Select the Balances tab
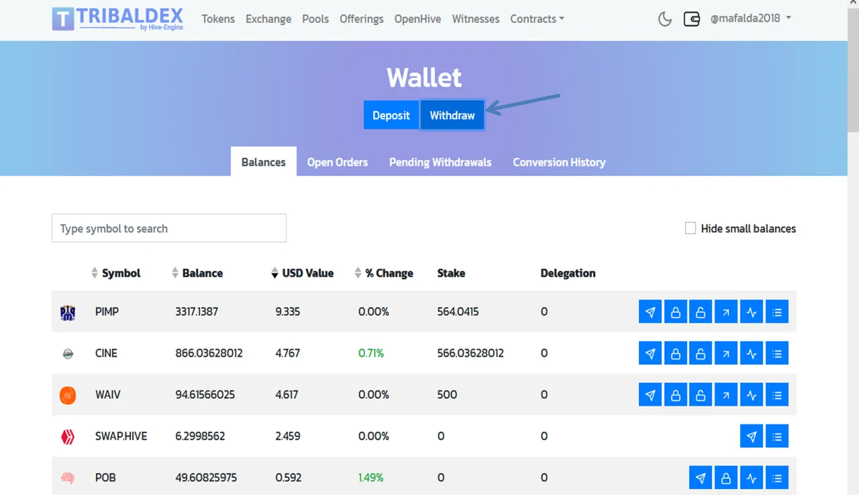 pyautogui.click(x=264, y=162)
